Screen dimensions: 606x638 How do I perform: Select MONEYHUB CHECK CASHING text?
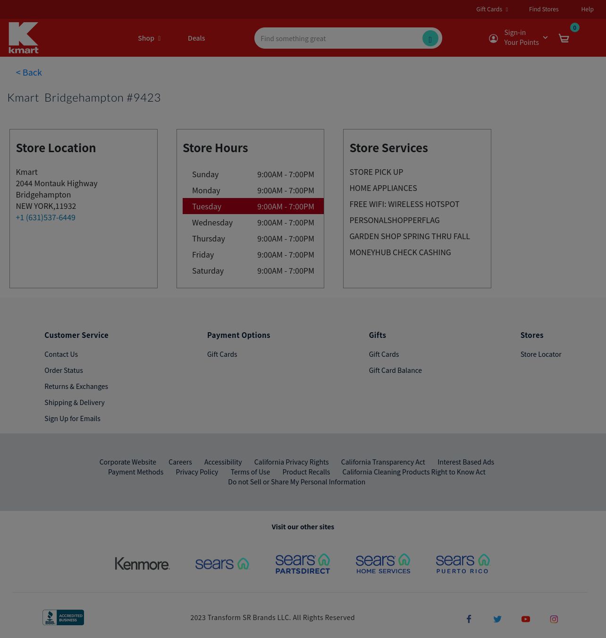pos(400,252)
